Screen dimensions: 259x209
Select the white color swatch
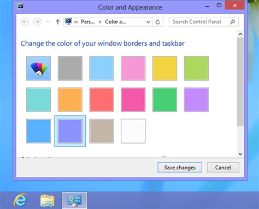click(133, 131)
